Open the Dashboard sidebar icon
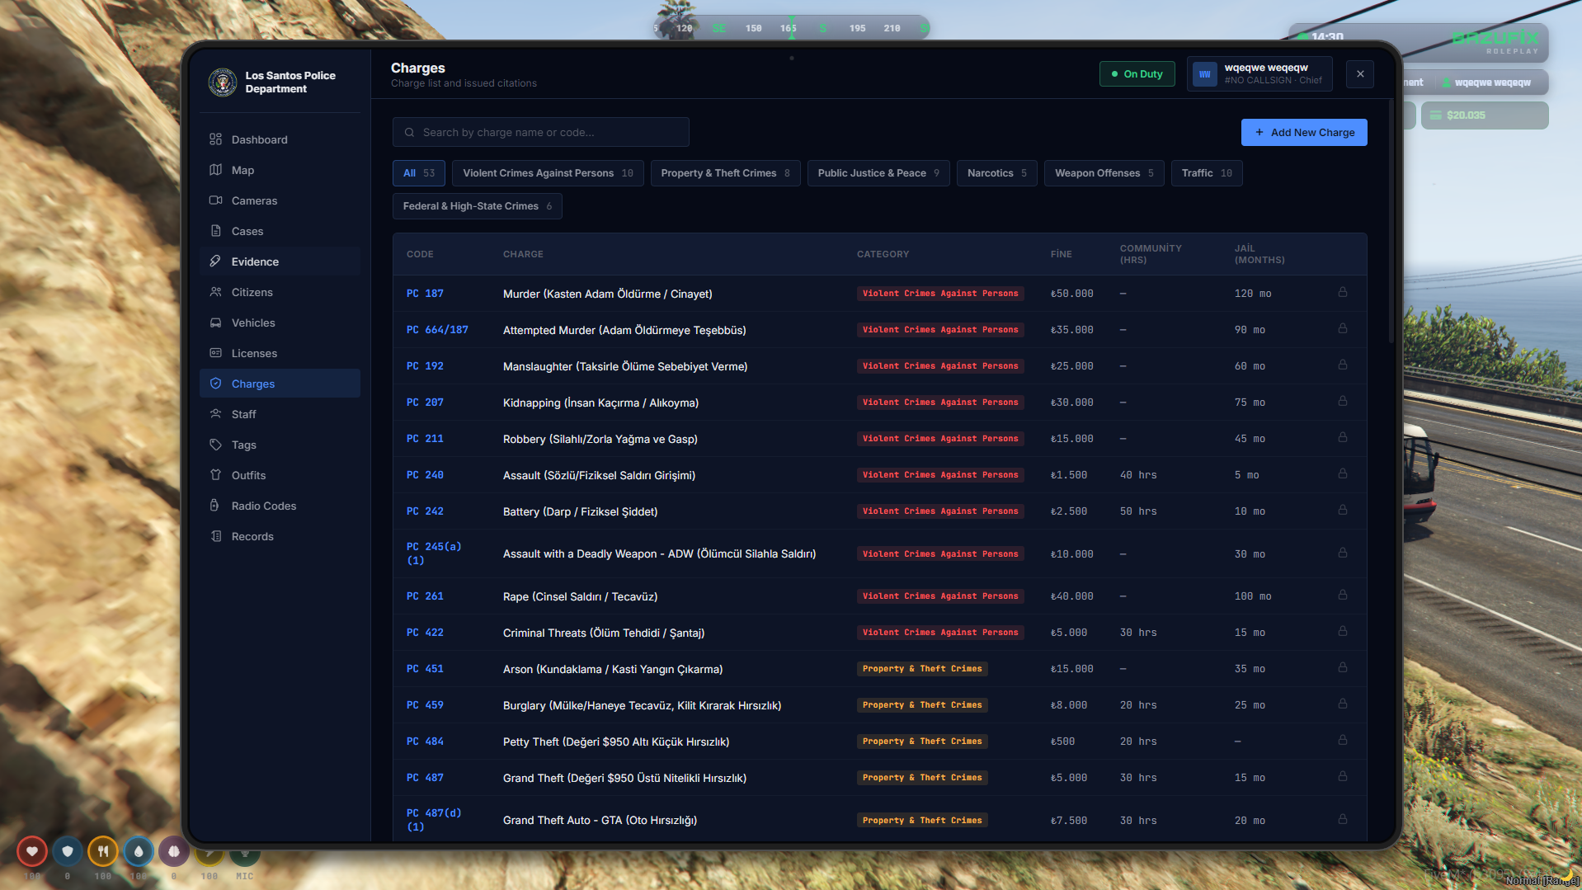 (x=215, y=139)
